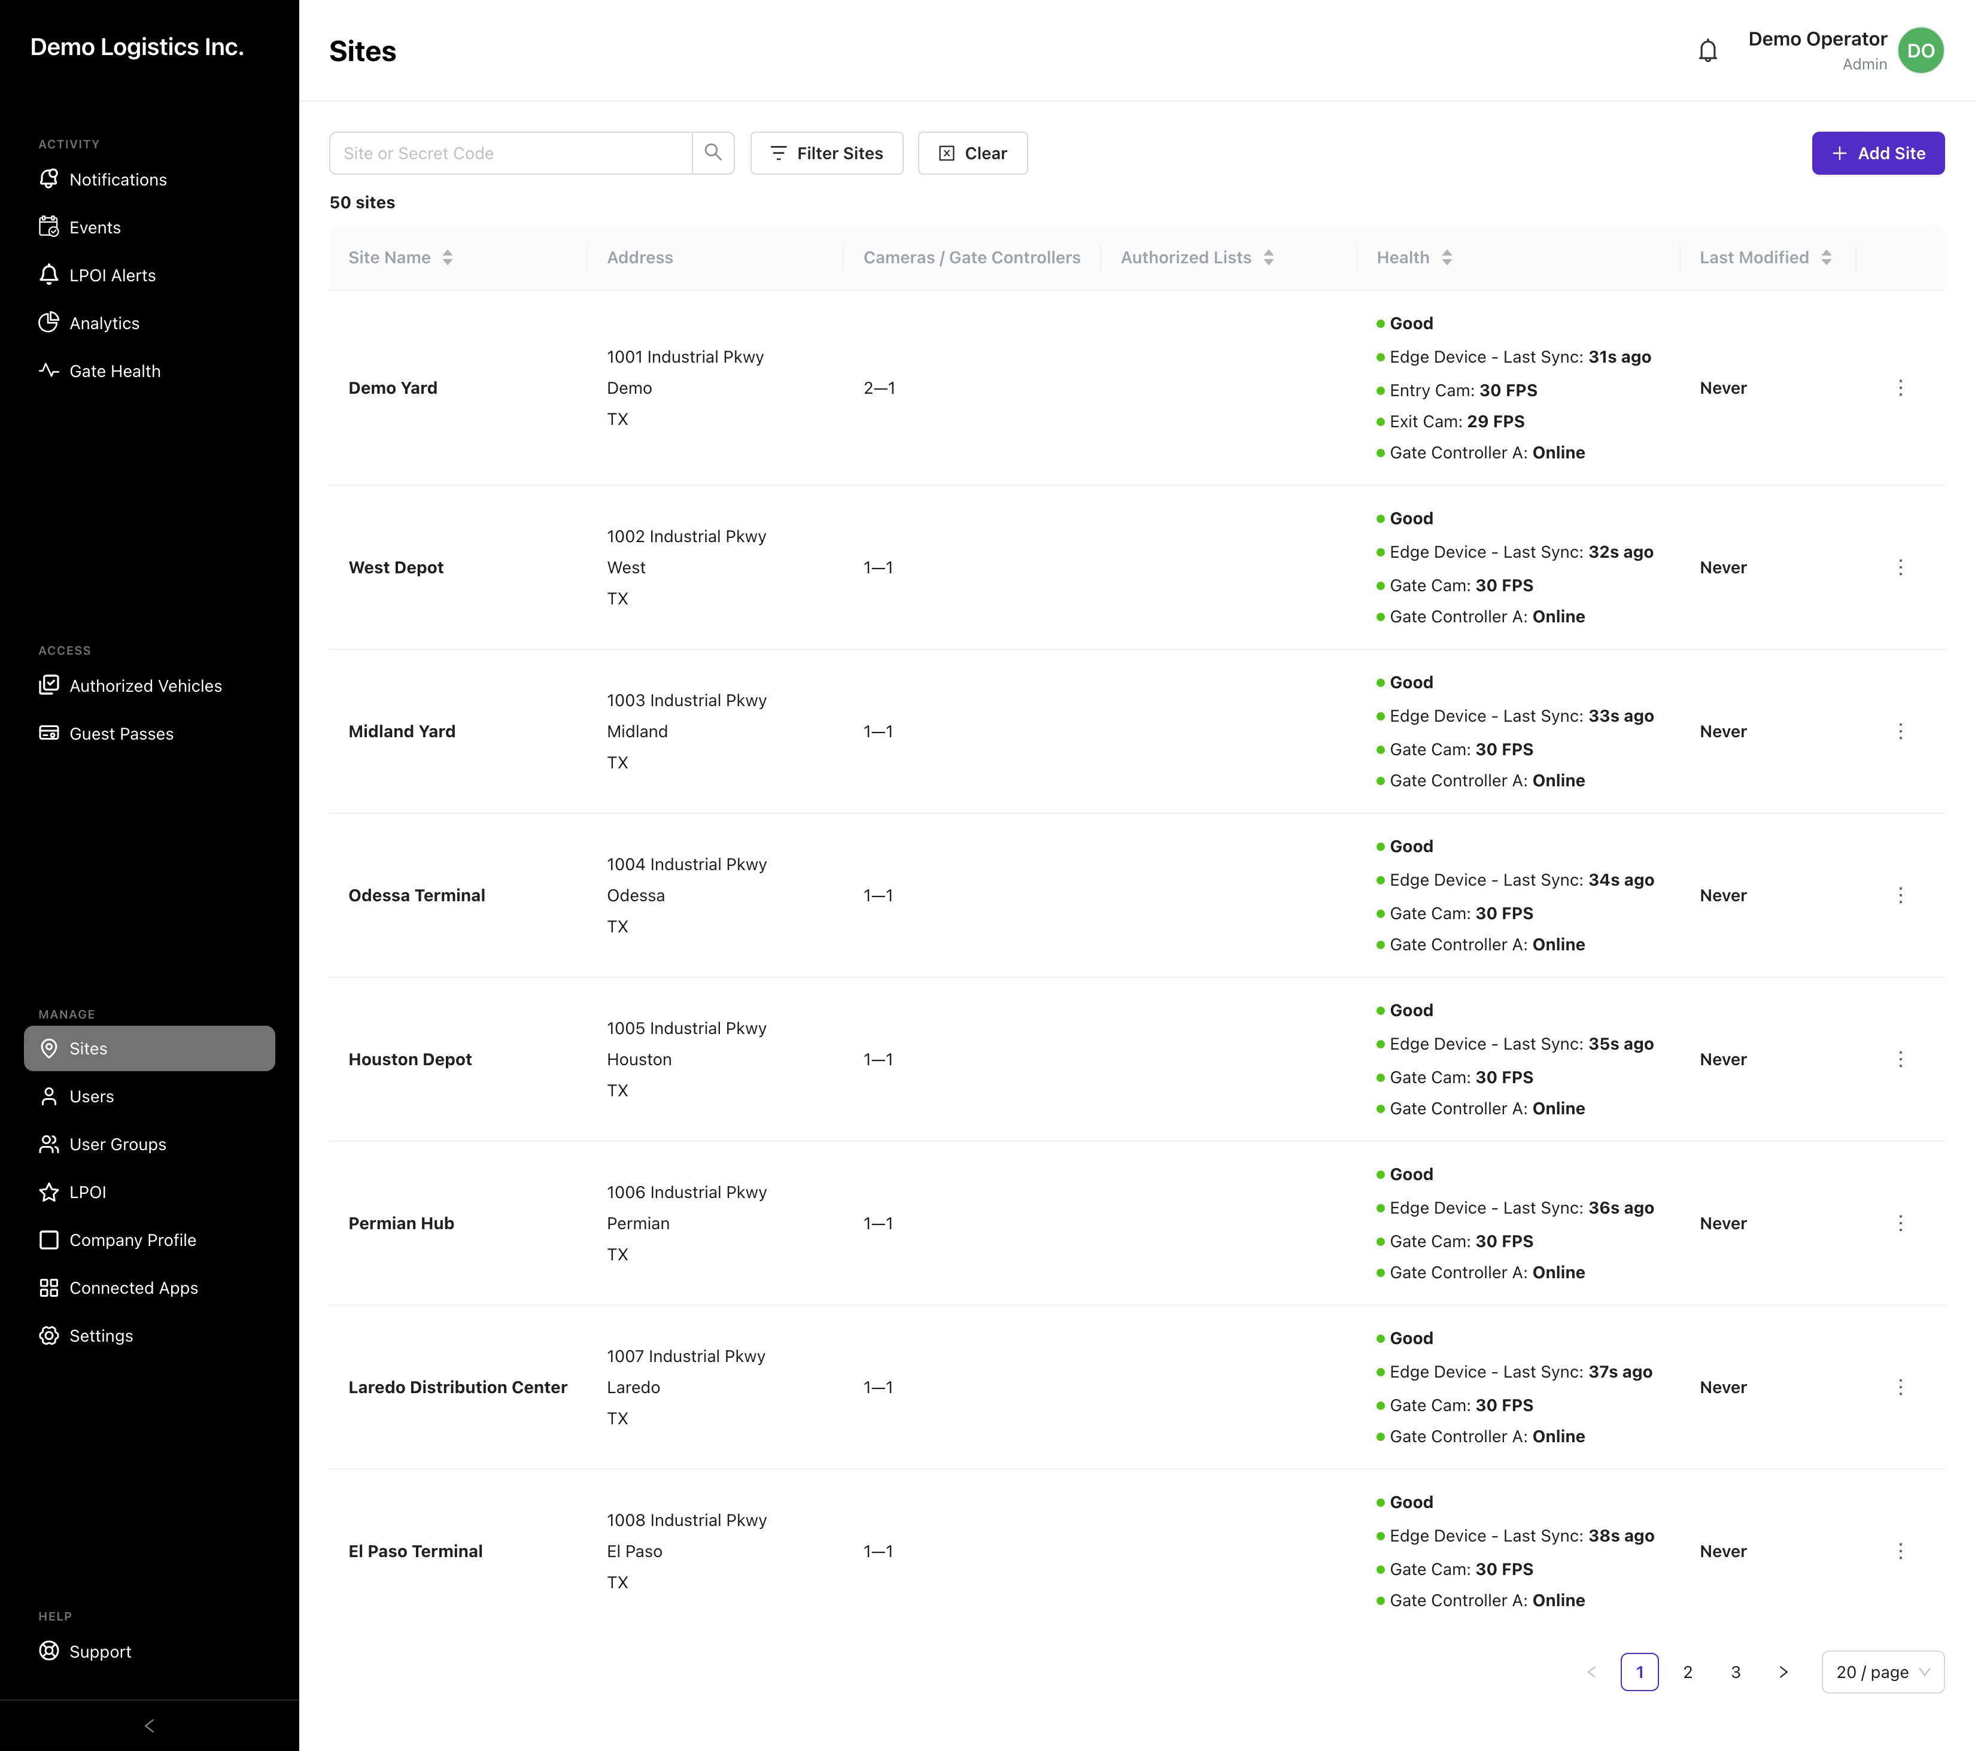The height and width of the screenshot is (1751, 1975).
Task: Open Gate Health page
Action: pos(150,371)
